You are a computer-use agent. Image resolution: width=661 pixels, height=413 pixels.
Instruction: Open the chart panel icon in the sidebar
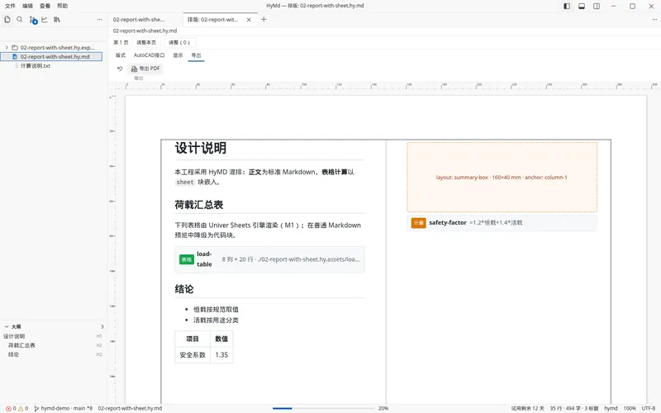click(45, 19)
